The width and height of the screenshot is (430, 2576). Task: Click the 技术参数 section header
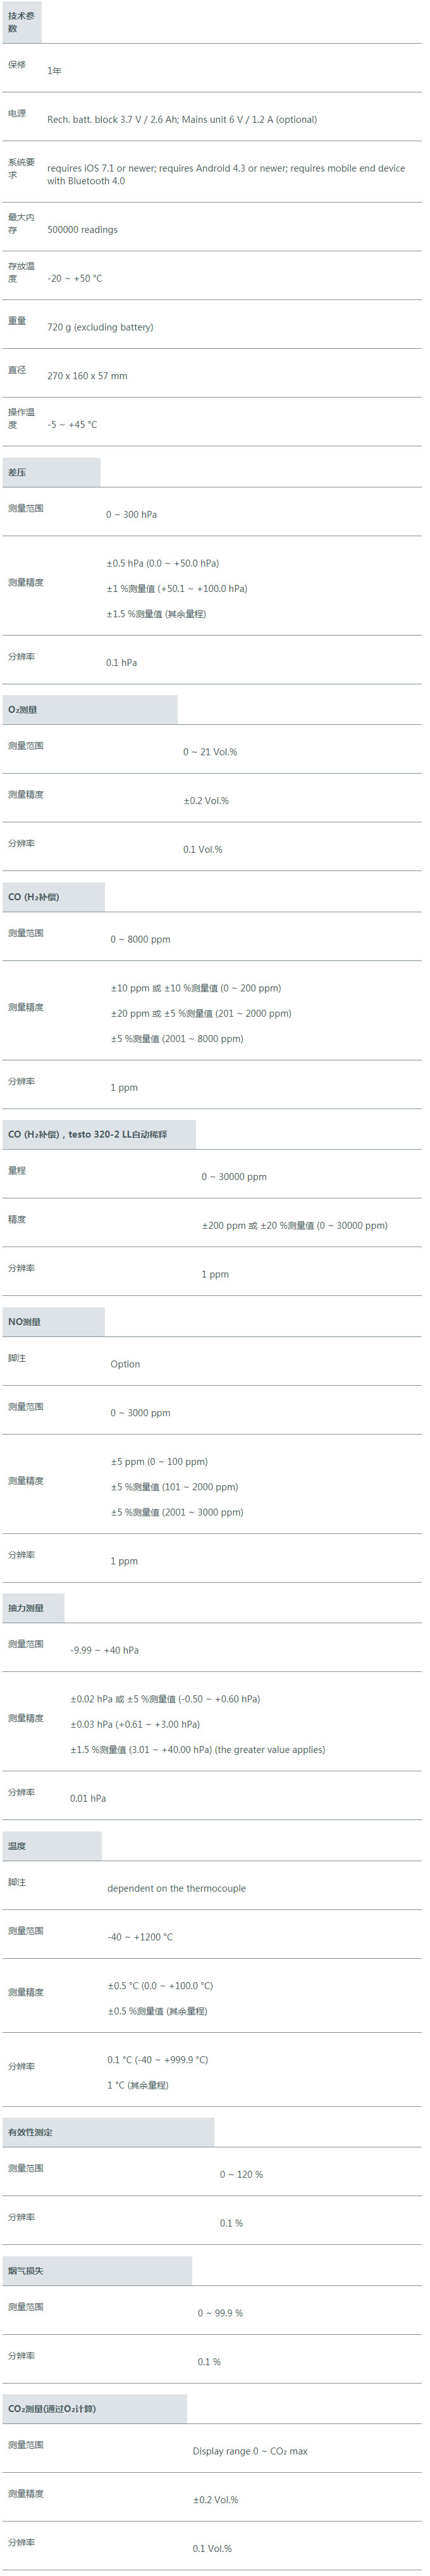pyautogui.click(x=21, y=22)
